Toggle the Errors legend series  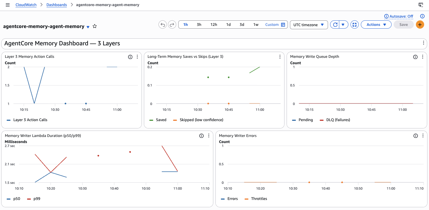click(x=229, y=199)
